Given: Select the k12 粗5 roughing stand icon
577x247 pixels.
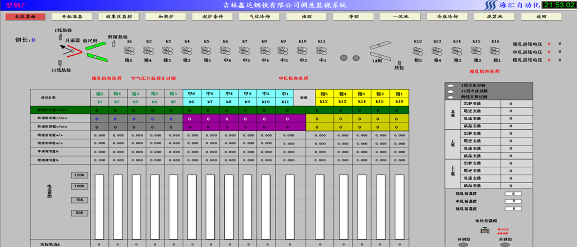Looking at the screenshot, I should point(418,51).
